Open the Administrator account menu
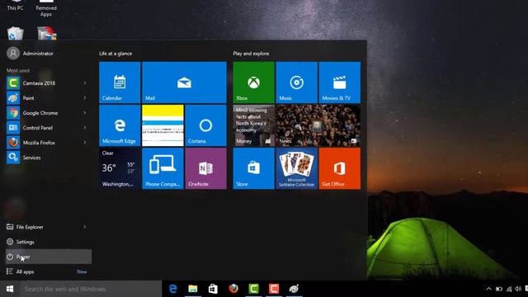528x297 pixels. click(x=31, y=53)
